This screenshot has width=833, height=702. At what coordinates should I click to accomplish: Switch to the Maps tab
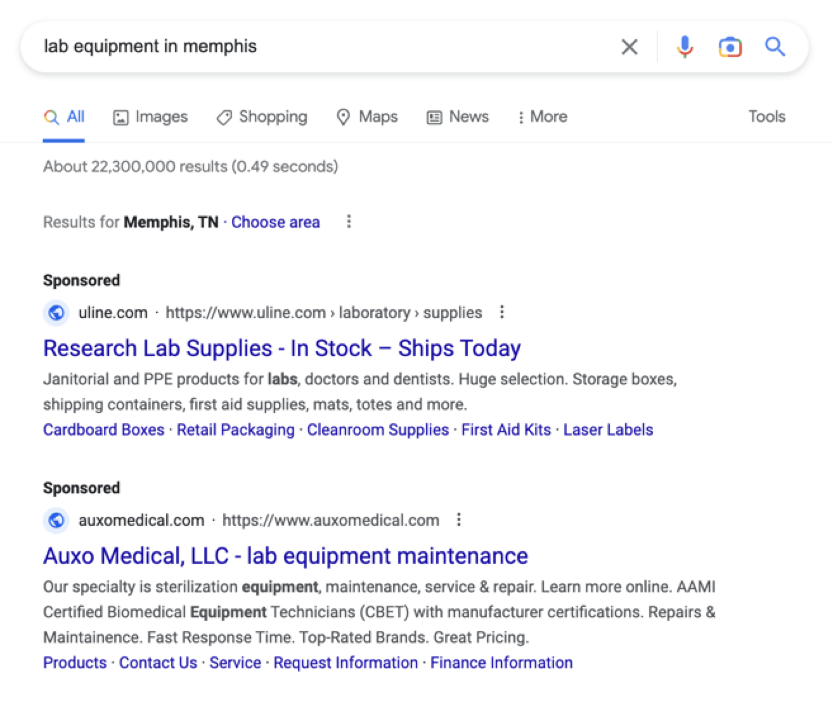(366, 117)
